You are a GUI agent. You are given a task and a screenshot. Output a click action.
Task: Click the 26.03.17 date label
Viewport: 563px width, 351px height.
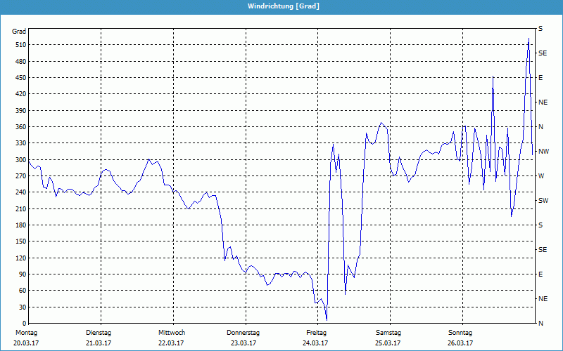pos(460,343)
